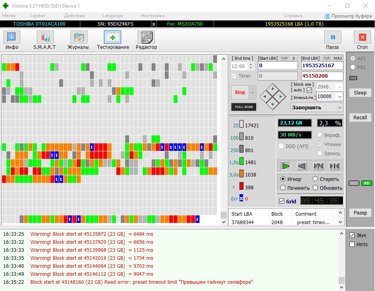Open the Справка help menu

tap(293, 16)
